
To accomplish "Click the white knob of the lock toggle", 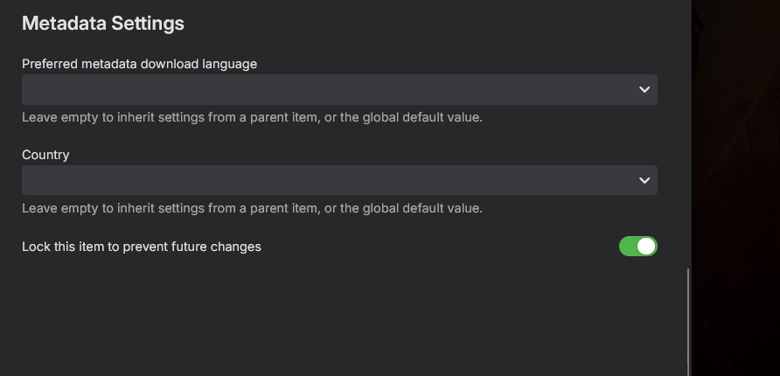I will (646, 247).
